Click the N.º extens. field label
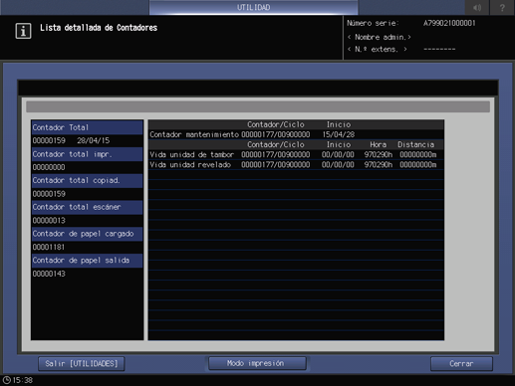Image resolution: width=515 pixels, height=386 pixels. [378, 49]
